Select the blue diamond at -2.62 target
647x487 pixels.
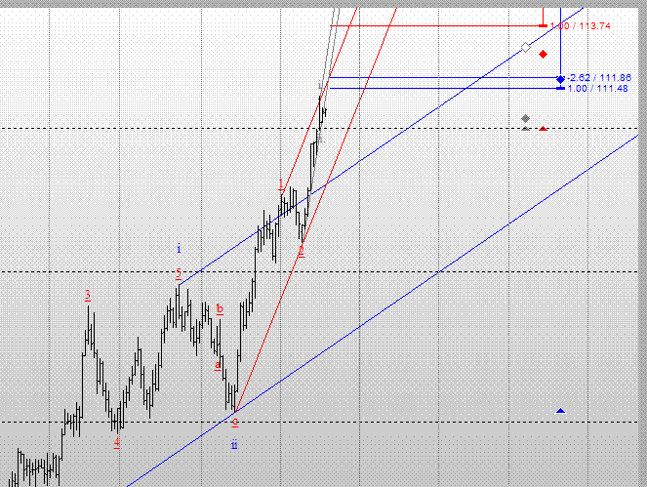tap(560, 78)
